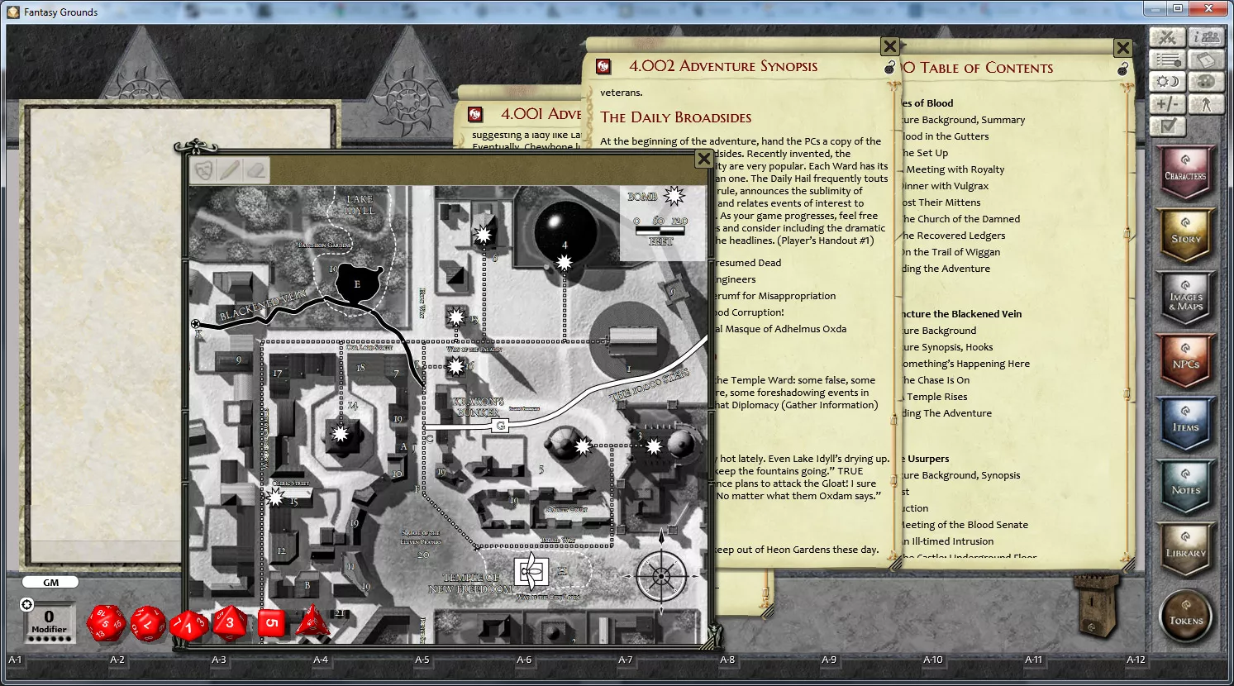Image resolution: width=1234 pixels, height=686 pixels.
Task: Click the bomb marker at building 4
Action: (565, 263)
